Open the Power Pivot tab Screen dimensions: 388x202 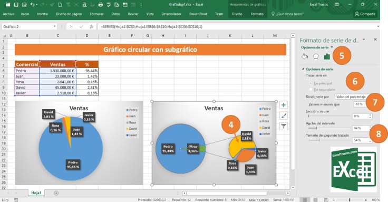[198, 14]
